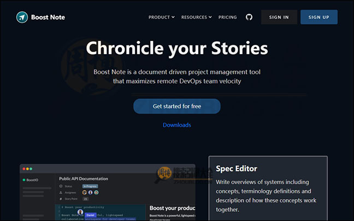The height and width of the screenshot is (221, 354).
Task: Click the In Progress status badge
Action: 90,186
